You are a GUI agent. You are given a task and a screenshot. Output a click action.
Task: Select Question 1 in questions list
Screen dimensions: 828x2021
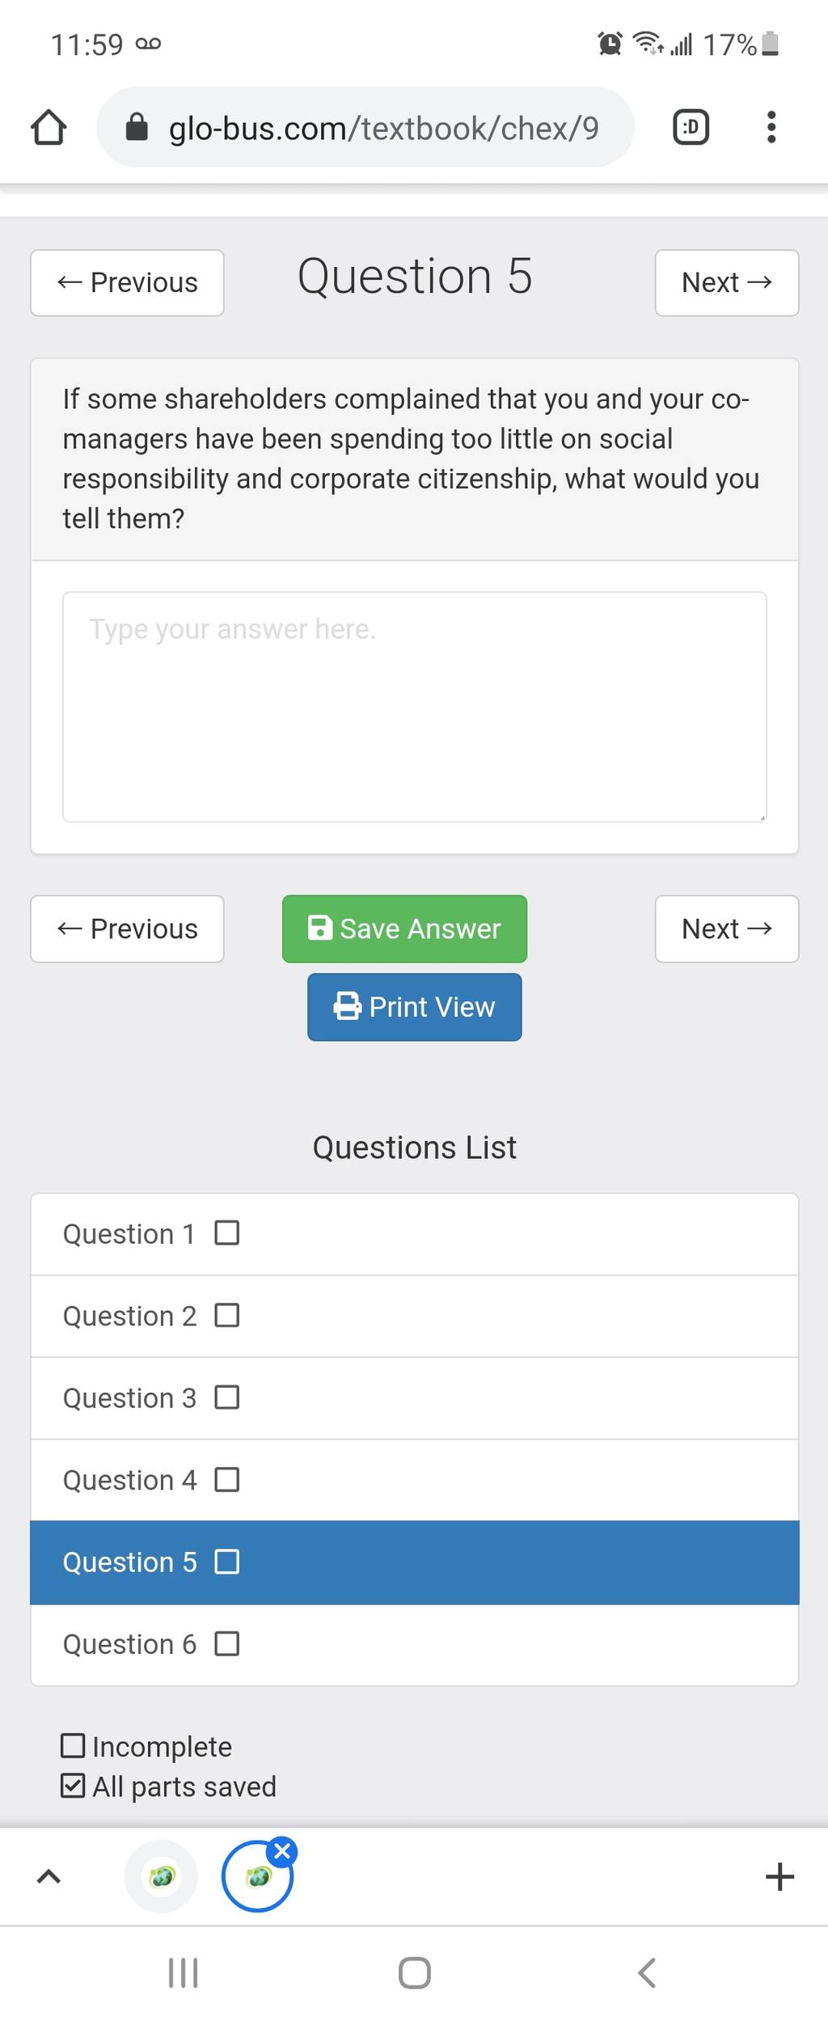coord(414,1234)
